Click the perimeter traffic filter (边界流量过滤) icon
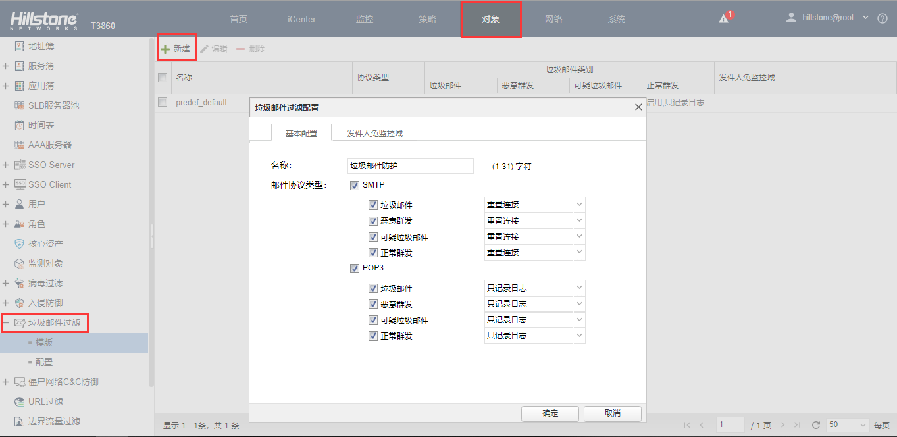The width and height of the screenshot is (897, 437). coord(20,421)
